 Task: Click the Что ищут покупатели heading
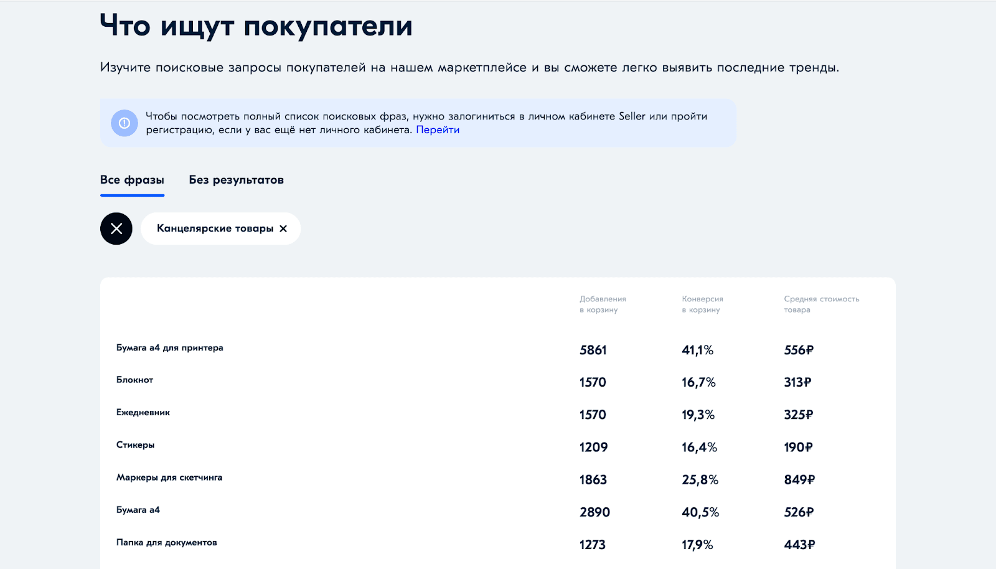point(256,26)
